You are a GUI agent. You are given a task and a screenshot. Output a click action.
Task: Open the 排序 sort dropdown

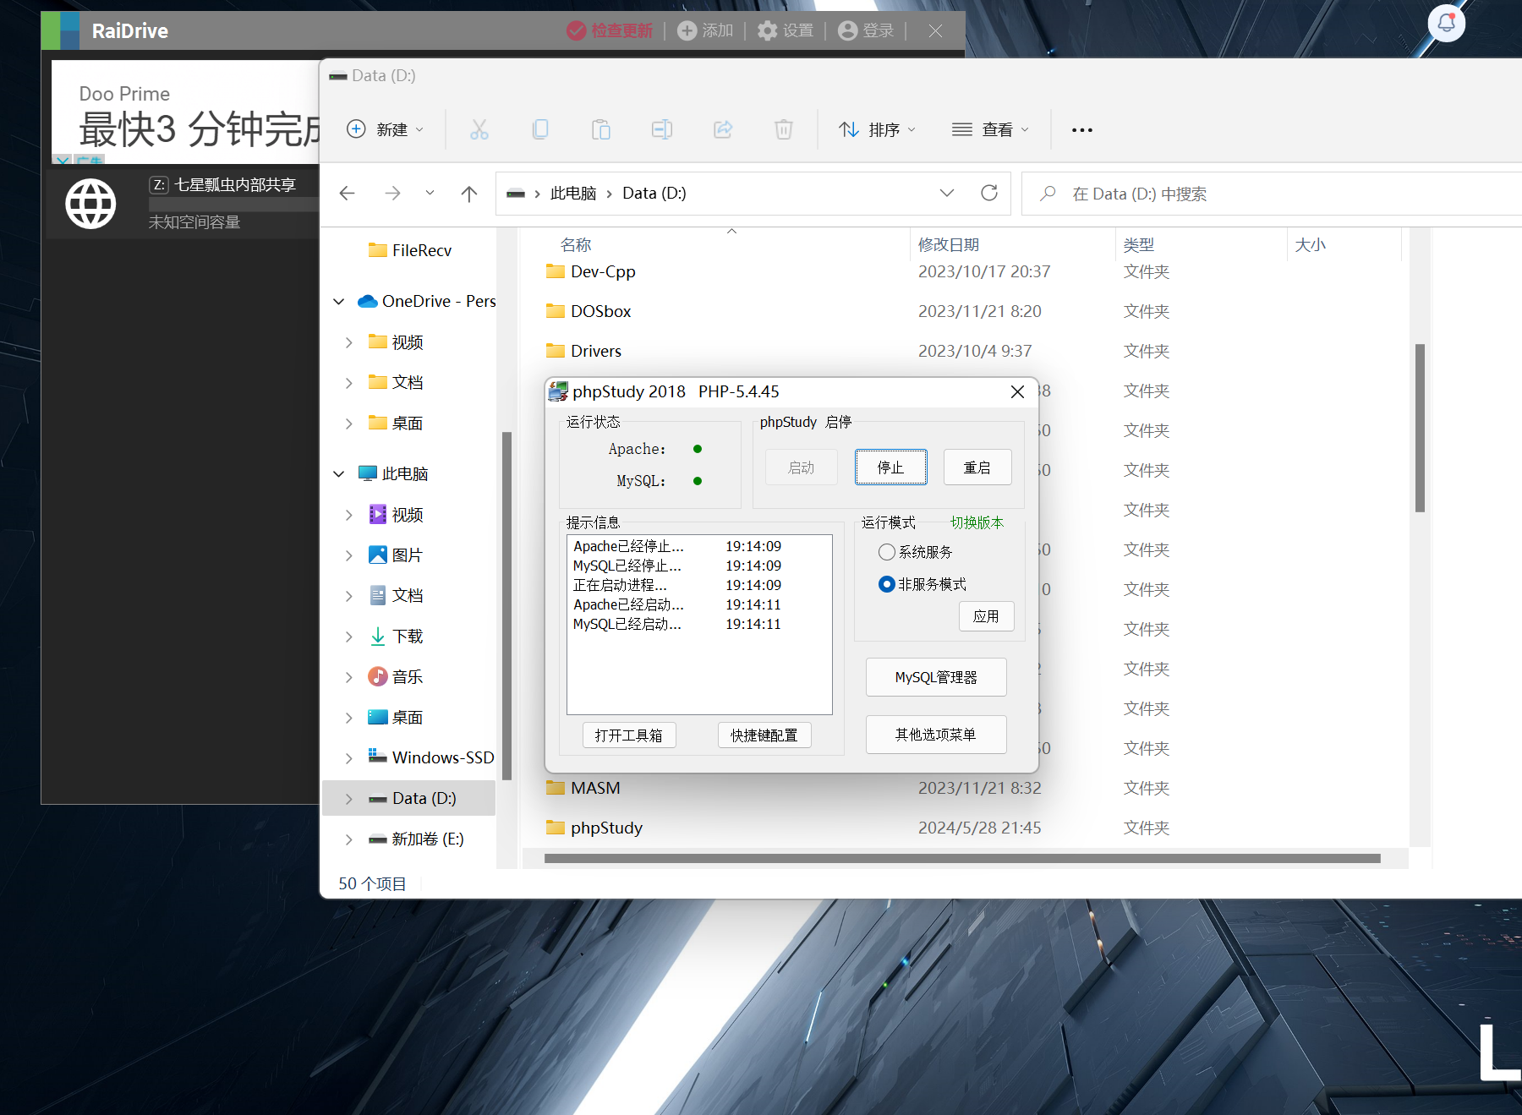878,129
